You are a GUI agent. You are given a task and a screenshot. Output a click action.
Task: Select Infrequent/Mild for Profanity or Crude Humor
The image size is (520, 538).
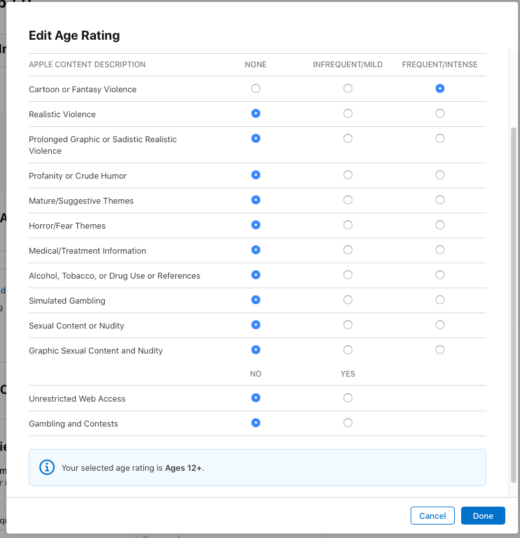(348, 175)
